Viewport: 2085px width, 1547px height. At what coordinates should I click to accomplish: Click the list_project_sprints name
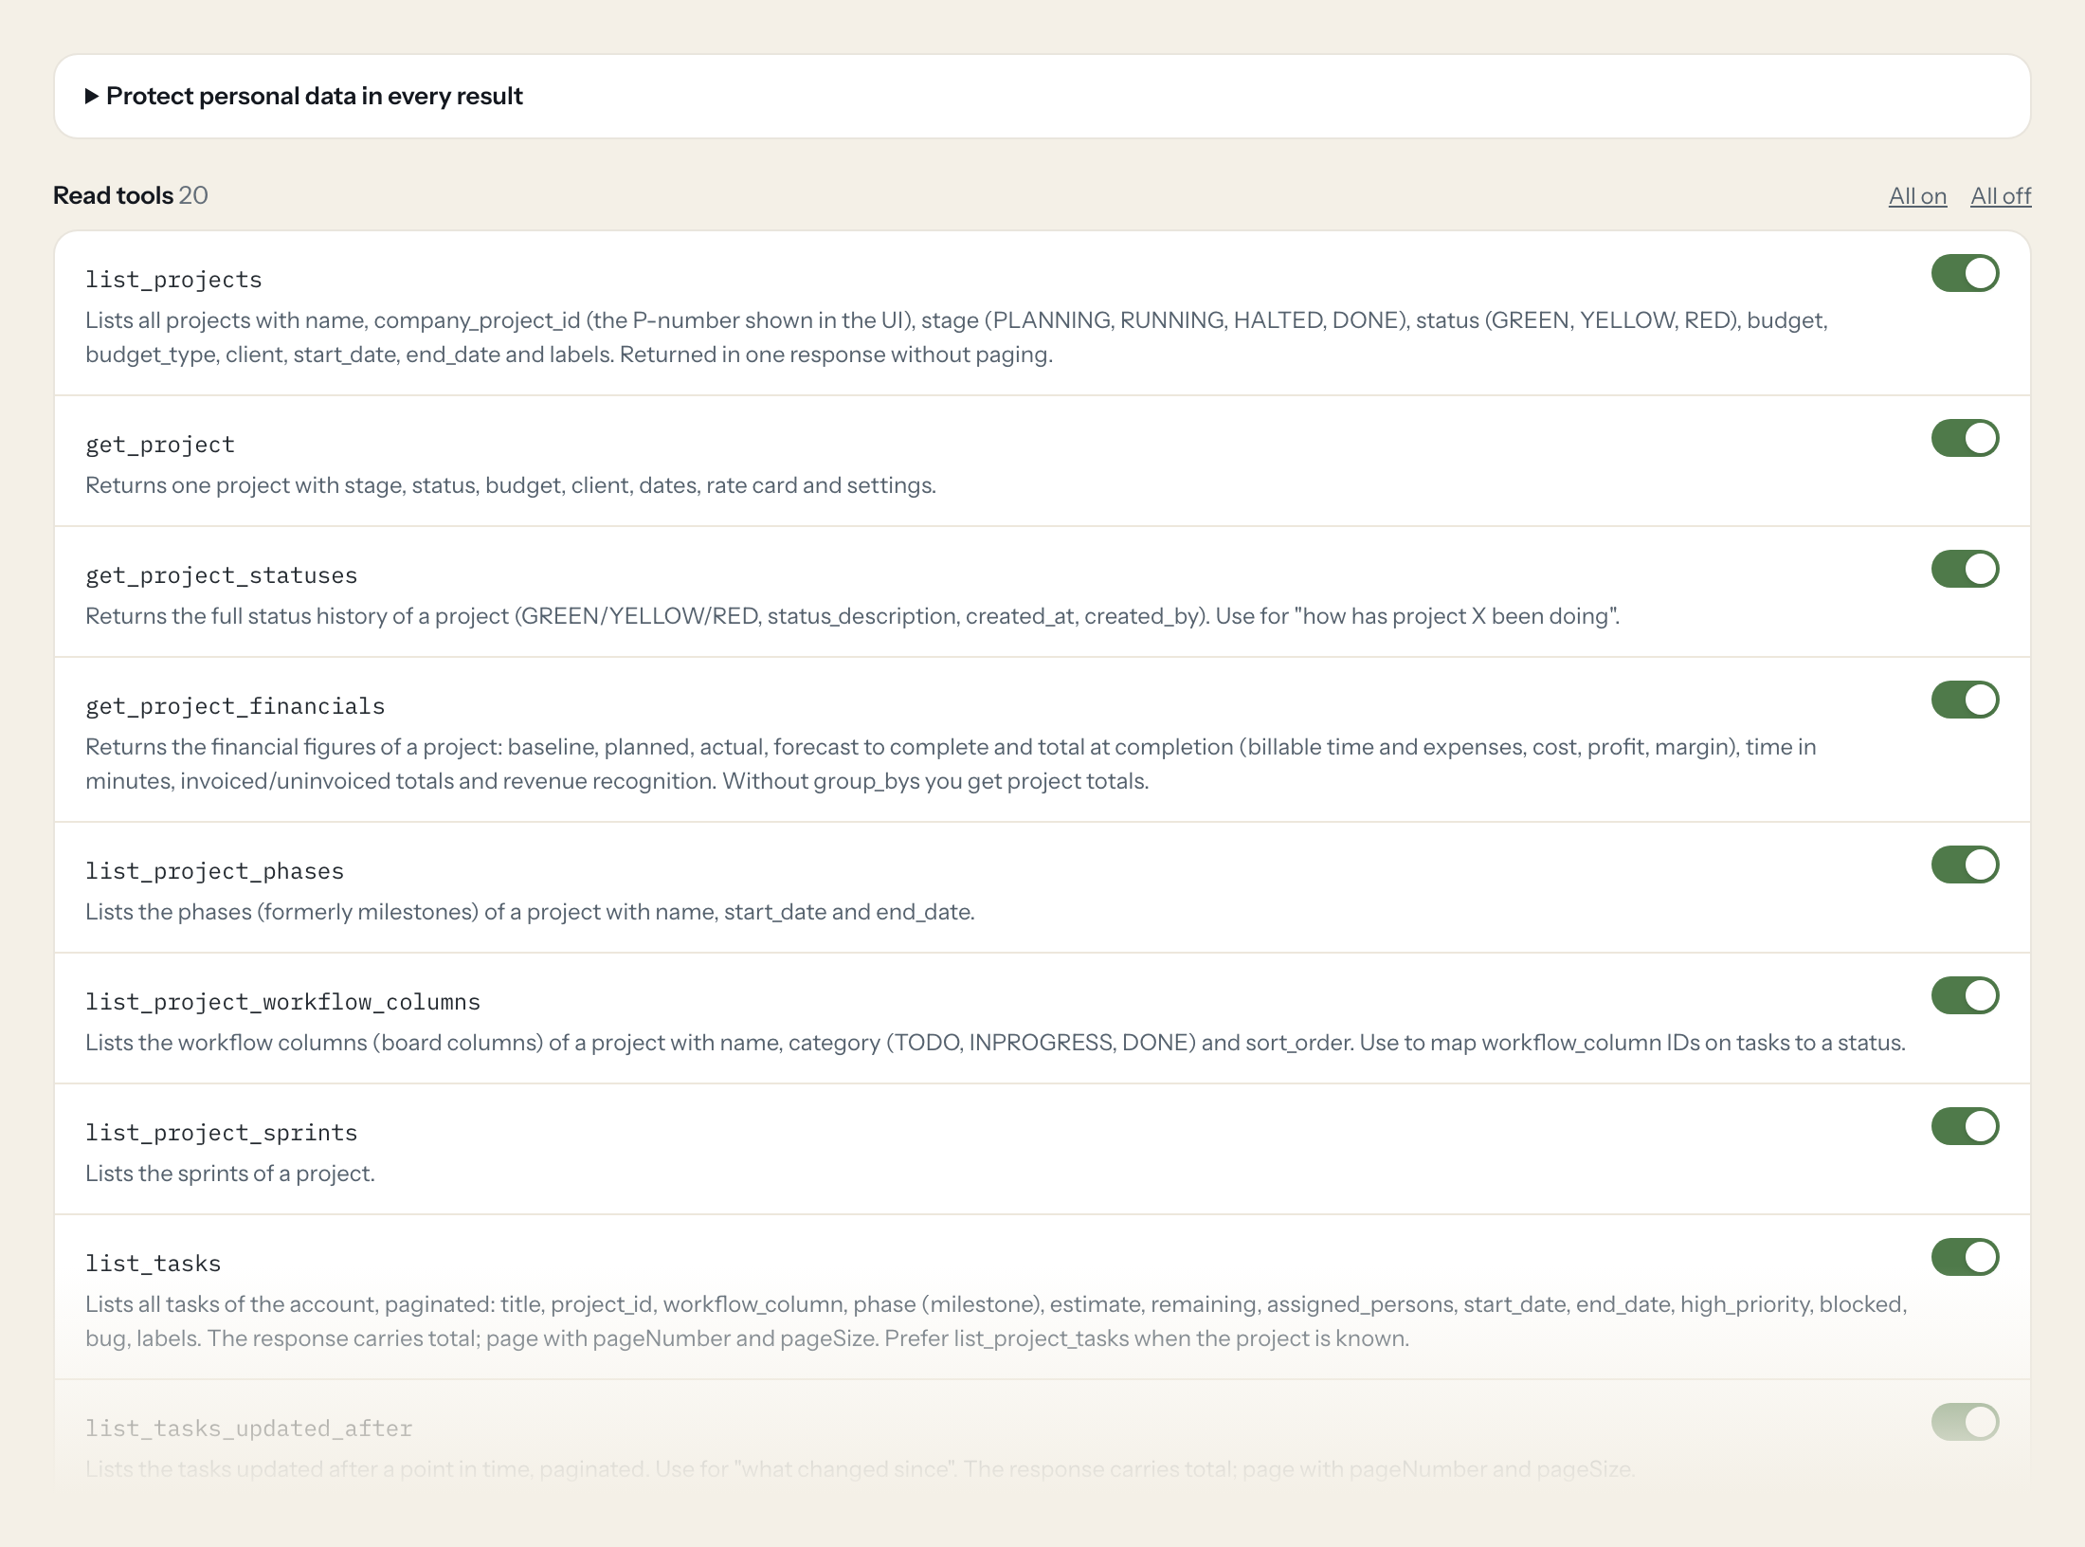[x=222, y=1133]
